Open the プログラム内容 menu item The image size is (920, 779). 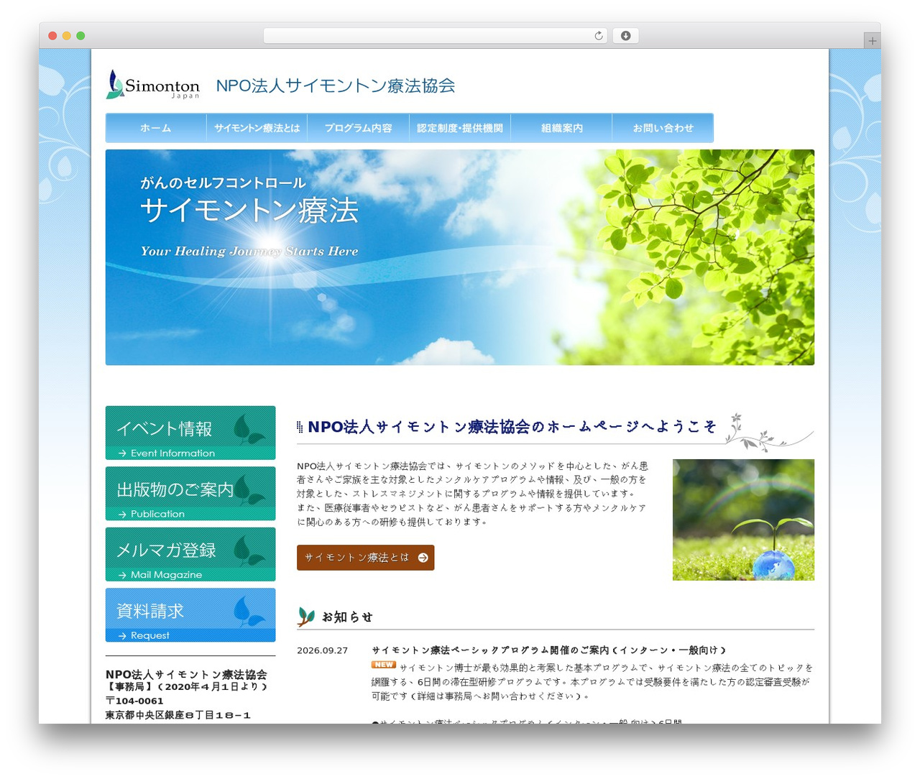pos(359,128)
